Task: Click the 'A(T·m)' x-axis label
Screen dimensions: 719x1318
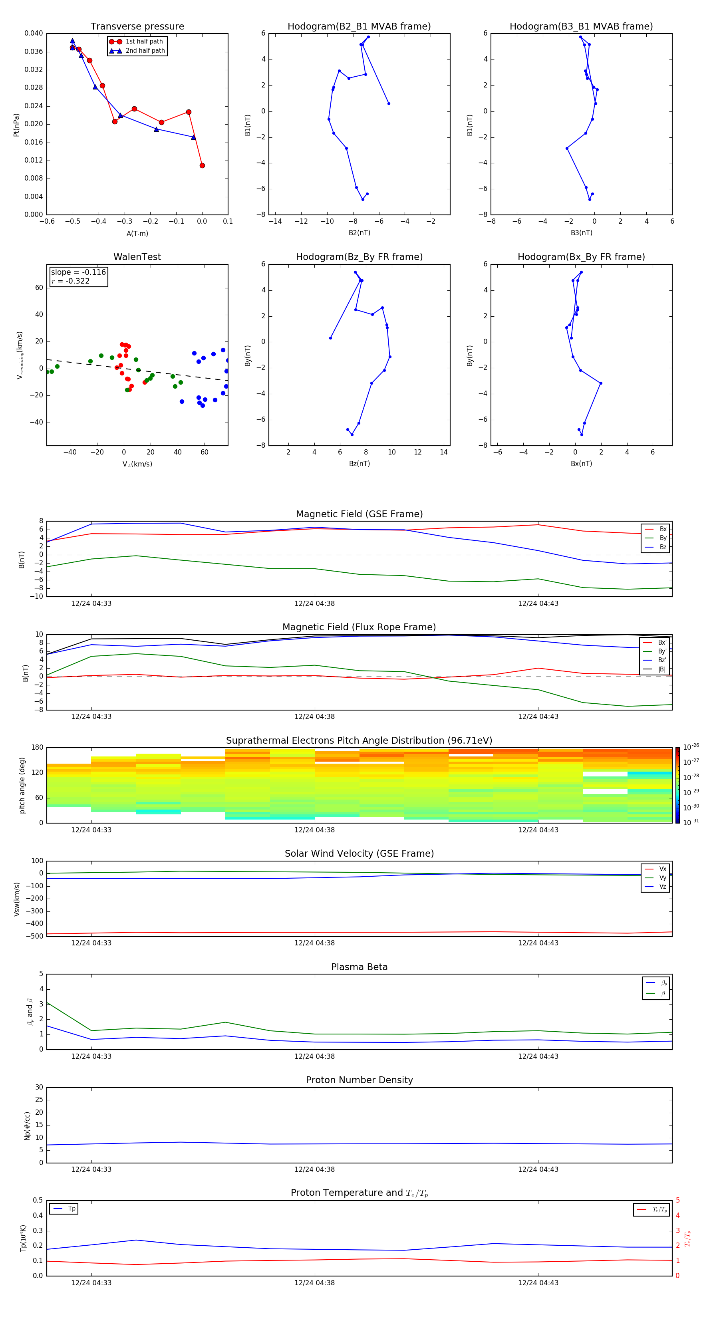Action: point(137,233)
